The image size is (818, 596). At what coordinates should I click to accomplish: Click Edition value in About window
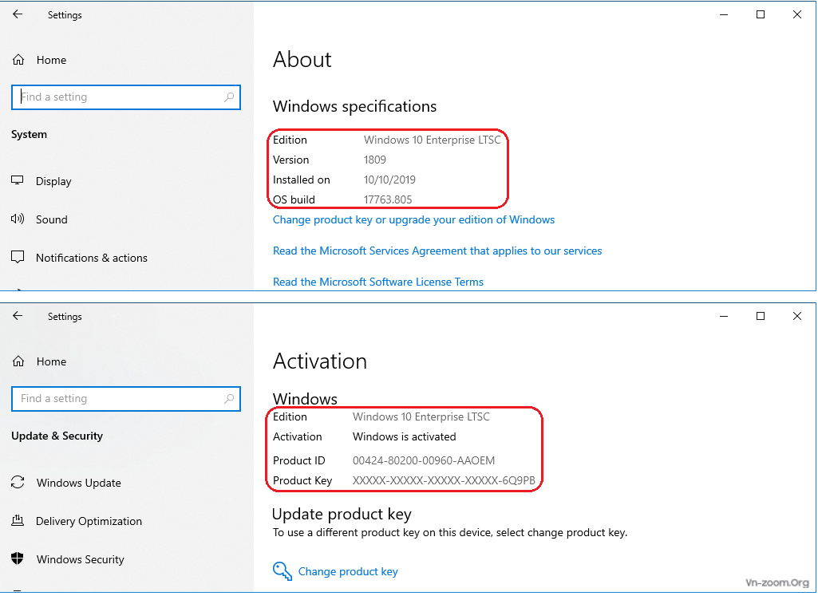coord(433,140)
